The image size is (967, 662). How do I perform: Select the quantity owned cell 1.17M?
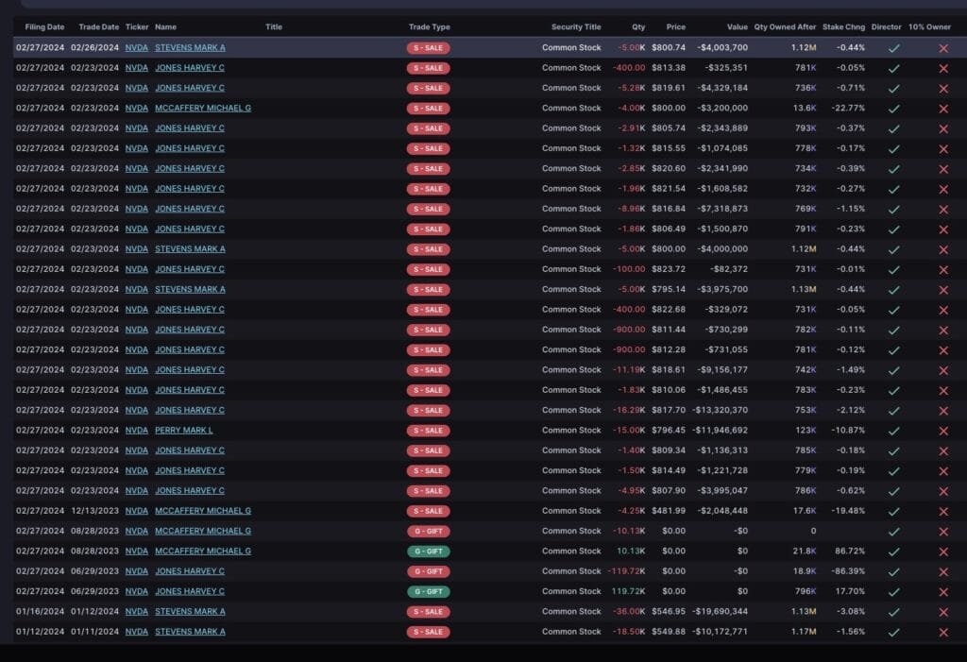804,632
